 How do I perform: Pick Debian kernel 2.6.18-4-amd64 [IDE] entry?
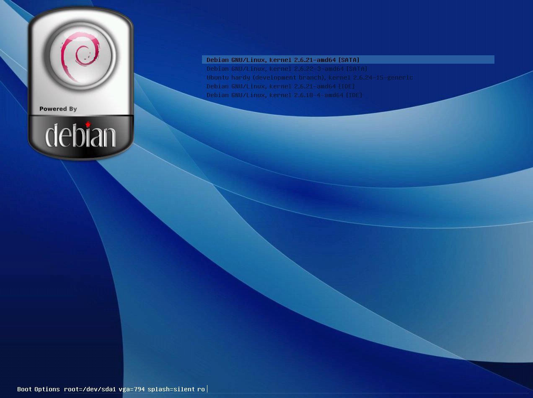[x=285, y=95]
